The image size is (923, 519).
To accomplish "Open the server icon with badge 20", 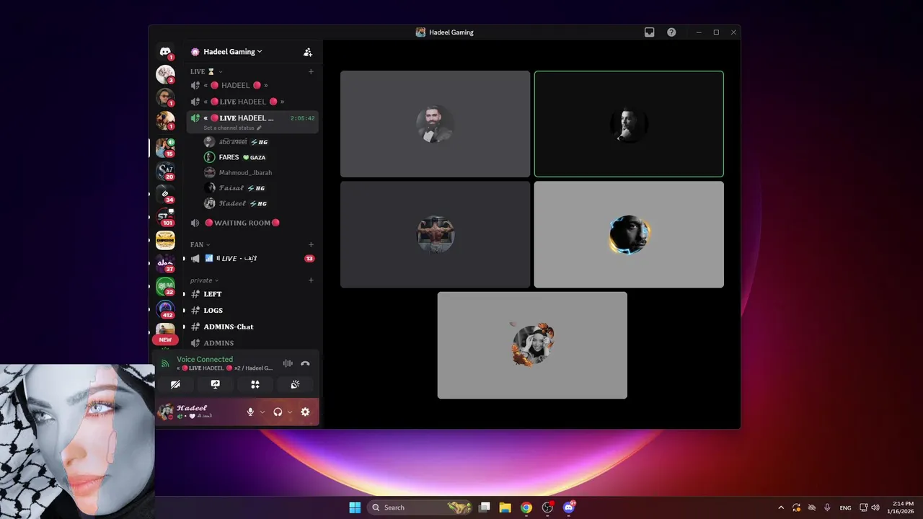I will pyautogui.click(x=165, y=171).
